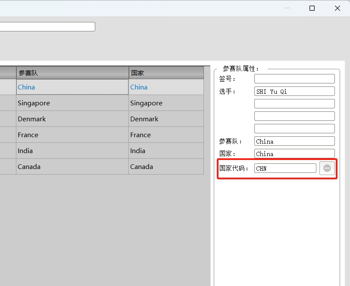Click the empty field just above 参赛队 input

click(x=294, y=129)
